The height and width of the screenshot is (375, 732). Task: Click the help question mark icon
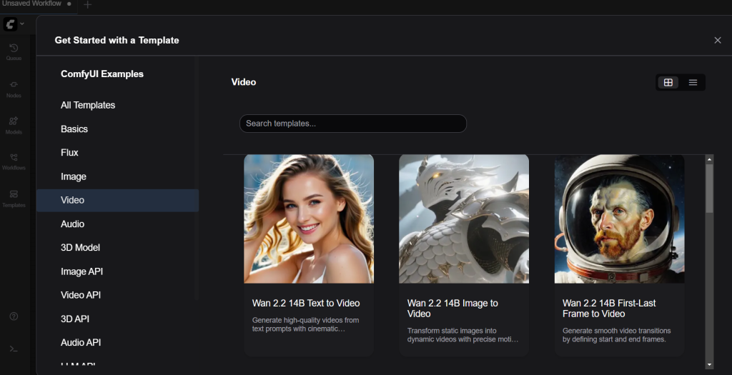pyautogui.click(x=14, y=316)
